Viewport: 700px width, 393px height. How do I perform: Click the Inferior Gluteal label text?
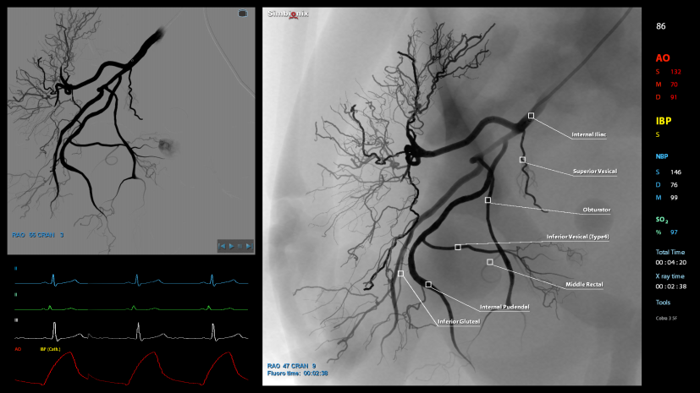click(x=459, y=322)
